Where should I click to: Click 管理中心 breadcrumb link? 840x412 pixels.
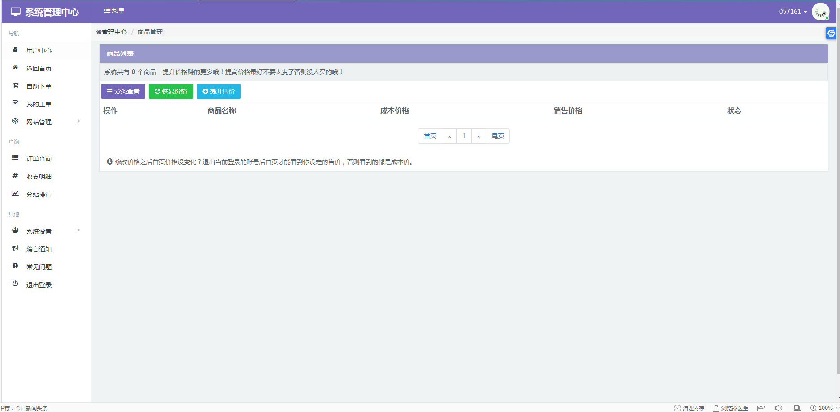pyautogui.click(x=112, y=32)
